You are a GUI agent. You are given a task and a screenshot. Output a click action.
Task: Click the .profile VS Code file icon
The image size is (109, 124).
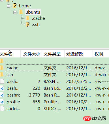2,102
